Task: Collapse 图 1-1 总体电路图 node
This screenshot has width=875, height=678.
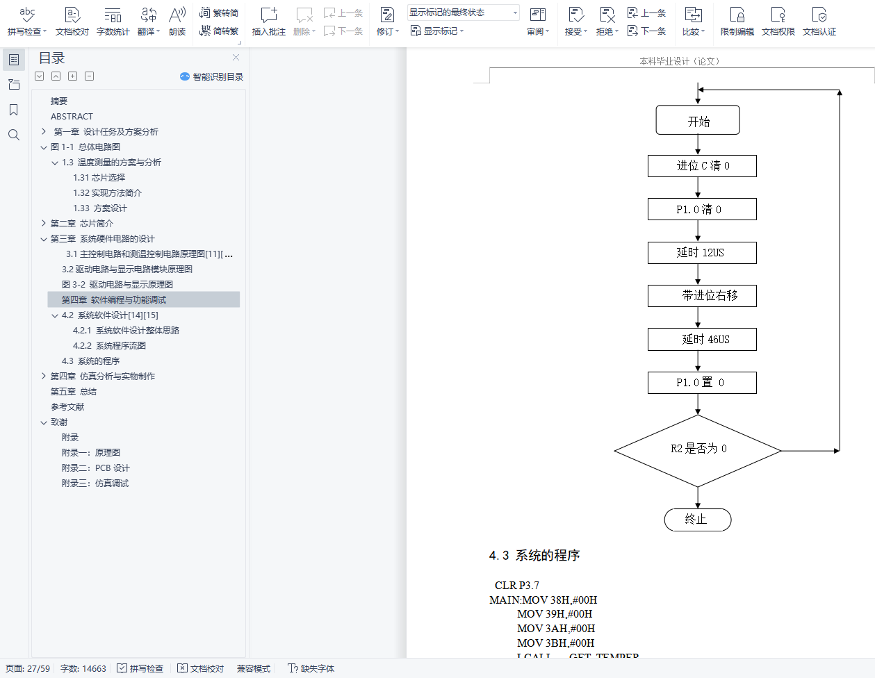Action: [44, 147]
